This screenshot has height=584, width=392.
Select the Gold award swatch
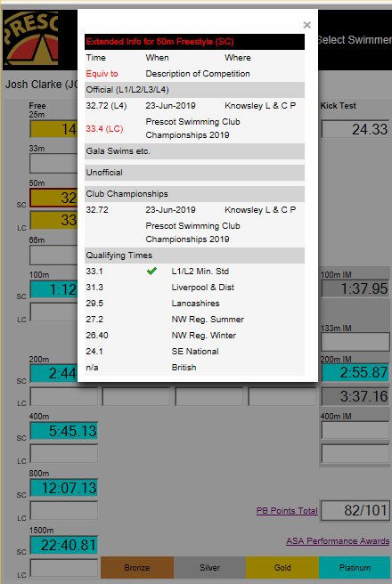(x=282, y=568)
